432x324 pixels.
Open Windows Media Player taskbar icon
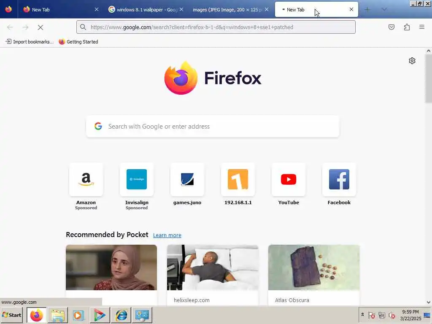(78, 315)
